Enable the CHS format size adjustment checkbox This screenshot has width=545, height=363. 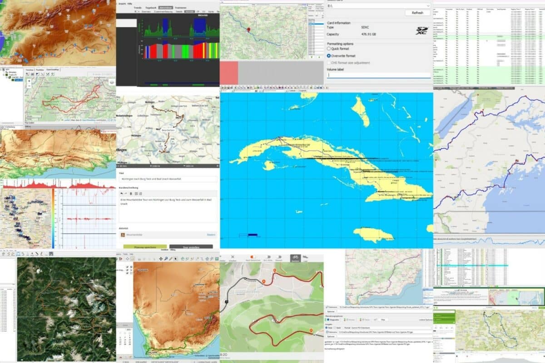pyautogui.click(x=328, y=63)
